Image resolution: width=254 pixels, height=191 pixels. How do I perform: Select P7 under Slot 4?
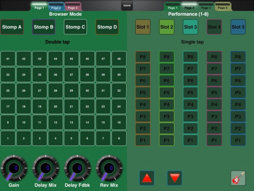tap(214, 69)
